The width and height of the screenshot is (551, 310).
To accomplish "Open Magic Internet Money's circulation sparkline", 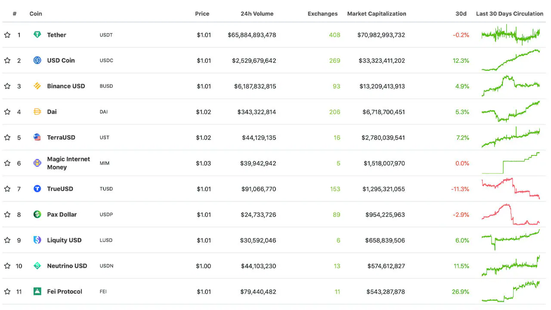I will (511, 163).
